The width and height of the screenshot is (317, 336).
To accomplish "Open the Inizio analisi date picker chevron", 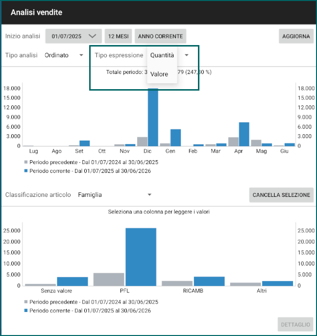I will 93,36.
